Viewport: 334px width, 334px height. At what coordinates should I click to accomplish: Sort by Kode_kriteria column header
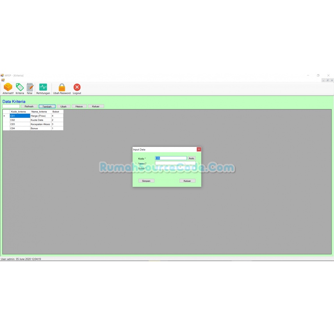(x=20, y=112)
